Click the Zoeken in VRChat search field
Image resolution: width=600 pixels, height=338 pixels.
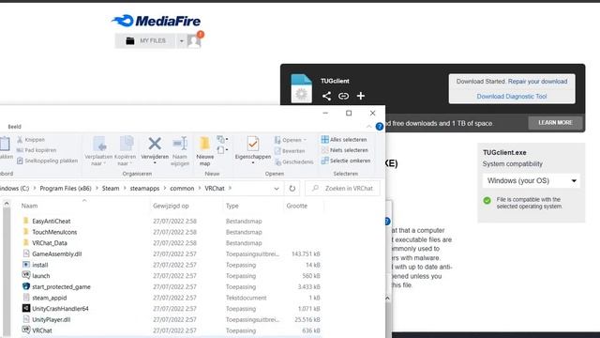[x=342, y=188]
